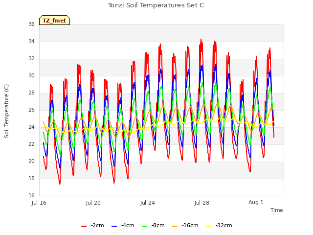Click the 28 y-axis tick label
The width and height of the screenshot is (313, 235).
click(x=31, y=93)
